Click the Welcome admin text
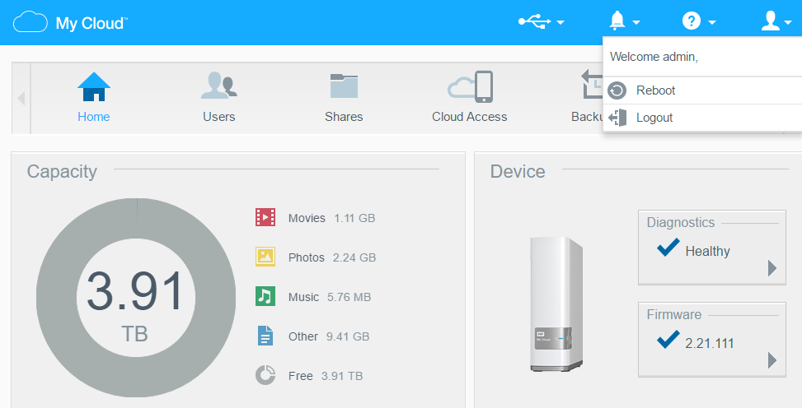The image size is (802, 408). (x=654, y=57)
